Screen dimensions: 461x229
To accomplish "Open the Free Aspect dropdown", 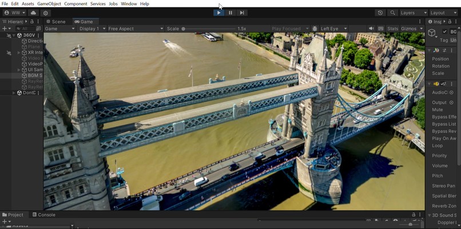I will (136, 29).
